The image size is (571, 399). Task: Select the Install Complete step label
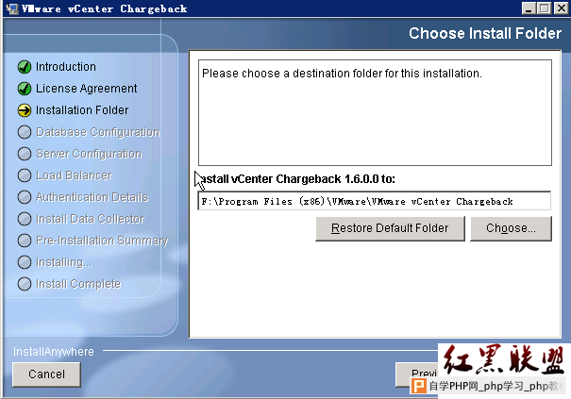pyautogui.click(x=78, y=284)
